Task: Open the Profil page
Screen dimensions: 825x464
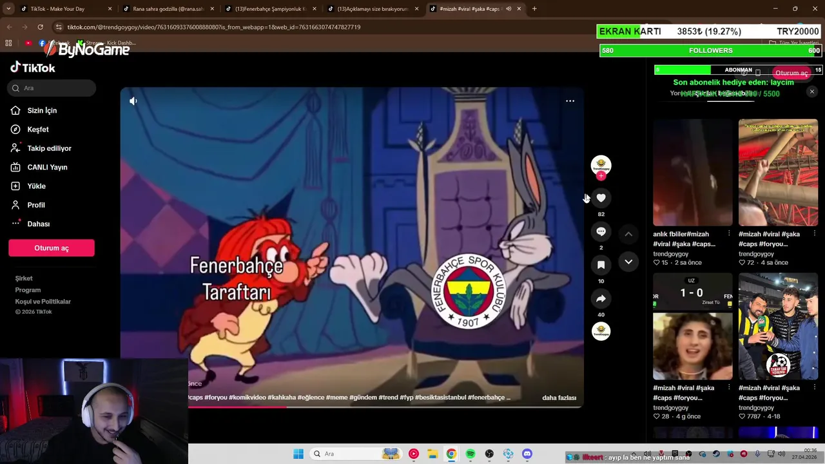Action: click(36, 205)
